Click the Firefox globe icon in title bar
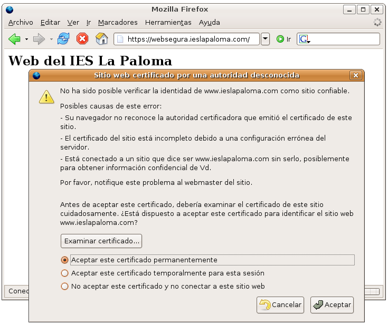The height and width of the screenshot is (325, 388). [x=10, y=9]
